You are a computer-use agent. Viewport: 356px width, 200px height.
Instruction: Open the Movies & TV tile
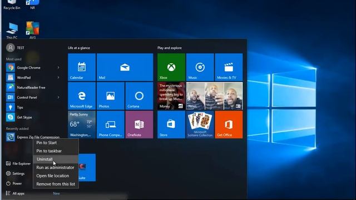[229, 67]
